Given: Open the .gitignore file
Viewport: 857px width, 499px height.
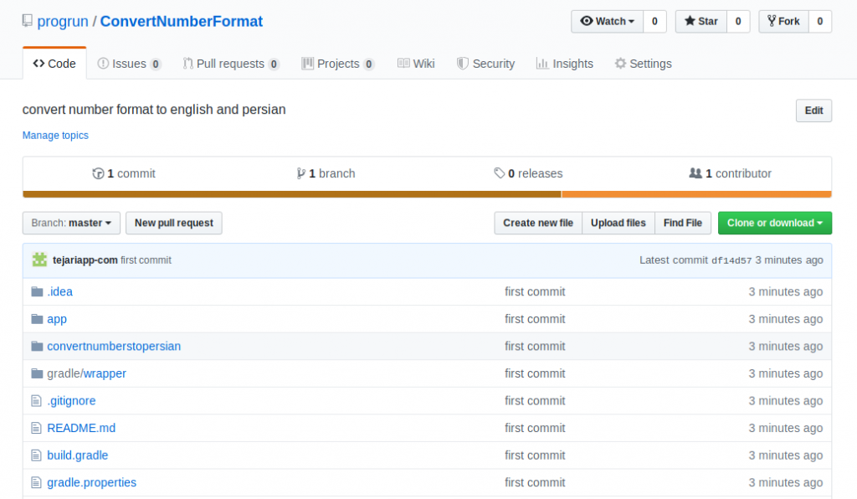Looking at the screenshot, I should [71, 401].
